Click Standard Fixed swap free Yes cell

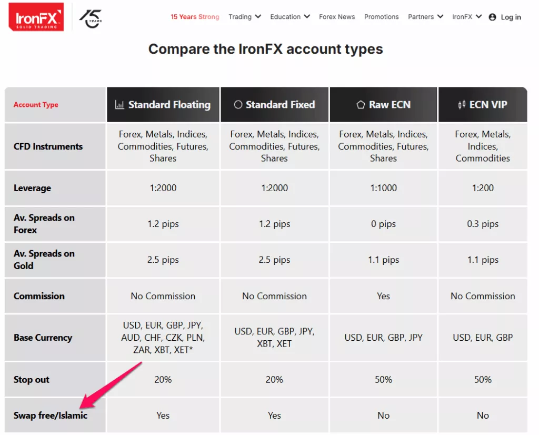274,416
